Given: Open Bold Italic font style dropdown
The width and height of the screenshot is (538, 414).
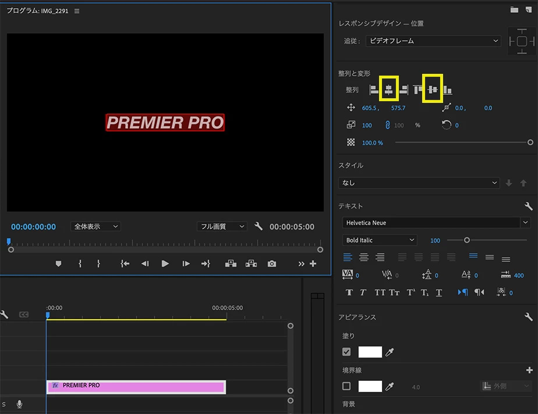Looking at the screenshot, I should point(380,240).
